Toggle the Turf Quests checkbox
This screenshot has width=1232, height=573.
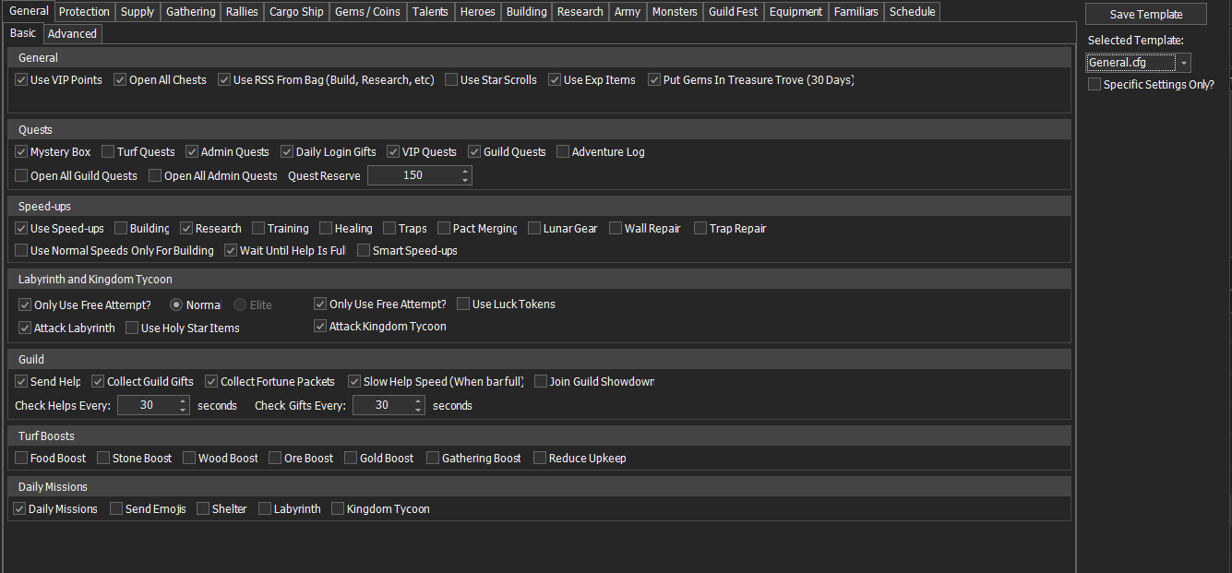tap(108, 152)
